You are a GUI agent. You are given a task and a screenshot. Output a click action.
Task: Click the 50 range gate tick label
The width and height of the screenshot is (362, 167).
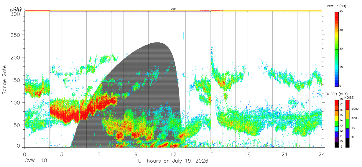pyautogui.click(x=17, y=125)
